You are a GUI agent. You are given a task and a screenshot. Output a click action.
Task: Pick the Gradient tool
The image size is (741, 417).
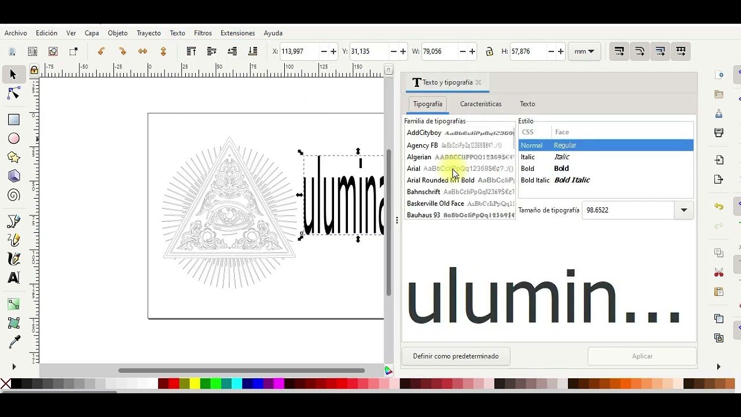point(13,304)
